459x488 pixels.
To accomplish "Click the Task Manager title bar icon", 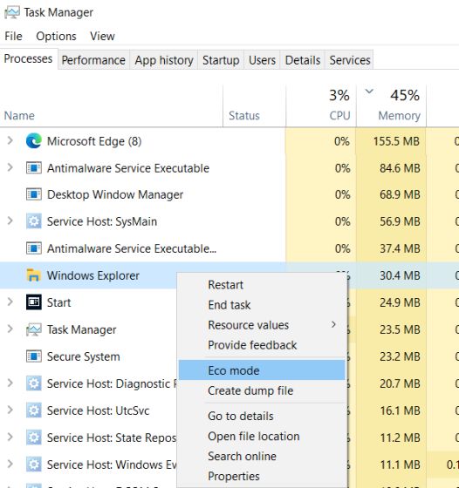I will (12, 12).
